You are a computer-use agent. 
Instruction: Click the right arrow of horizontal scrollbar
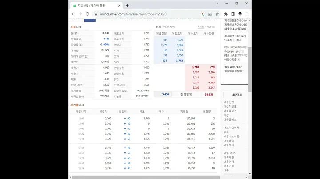click(246, 177)
